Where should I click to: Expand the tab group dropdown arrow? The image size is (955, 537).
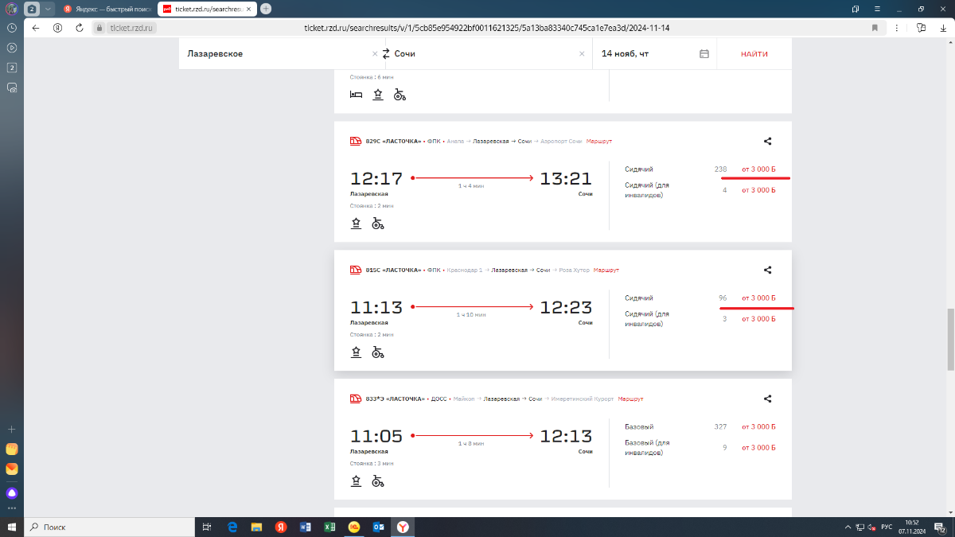click(x=49, y=9)
